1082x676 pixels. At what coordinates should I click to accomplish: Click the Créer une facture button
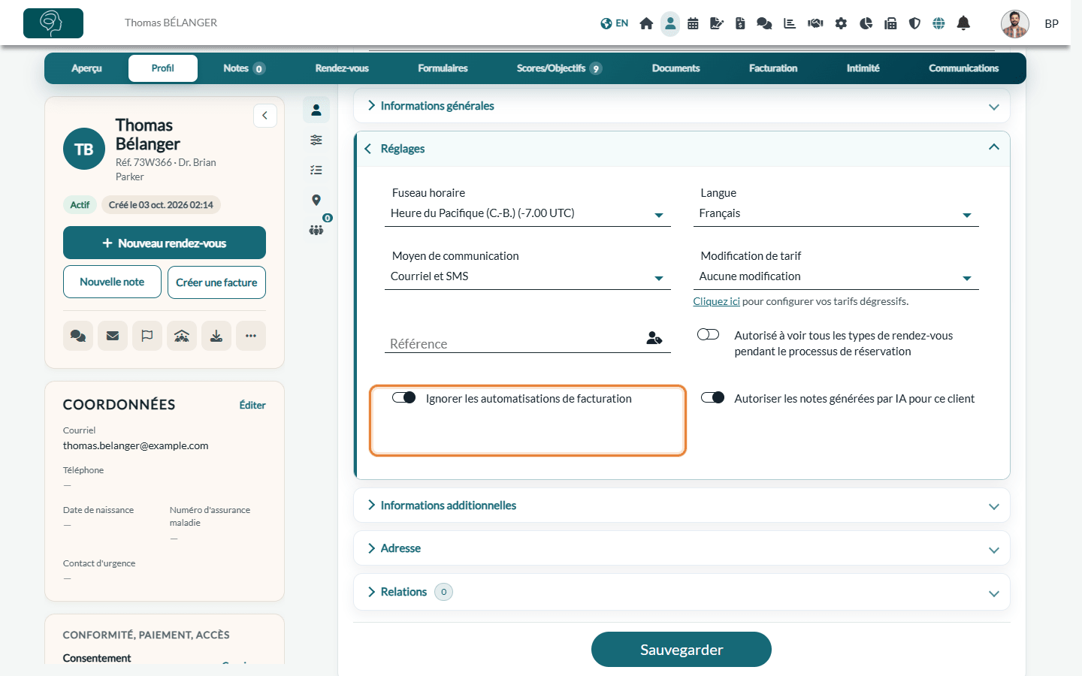tap(216, 282)
